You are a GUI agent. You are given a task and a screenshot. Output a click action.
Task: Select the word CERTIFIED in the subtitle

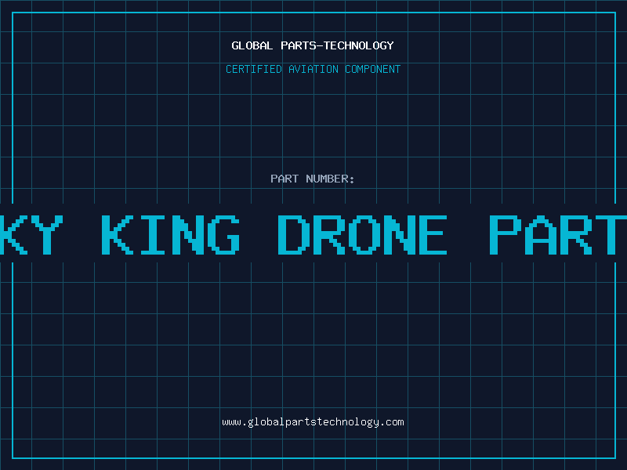click(254, 69)
